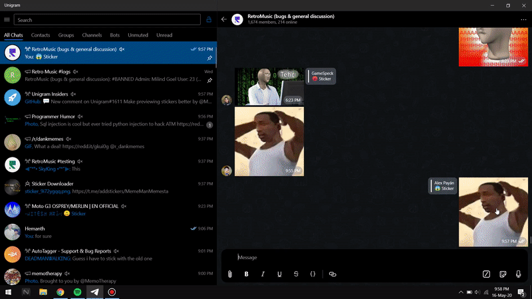Switch to the Unread tab

coord(164,35)
